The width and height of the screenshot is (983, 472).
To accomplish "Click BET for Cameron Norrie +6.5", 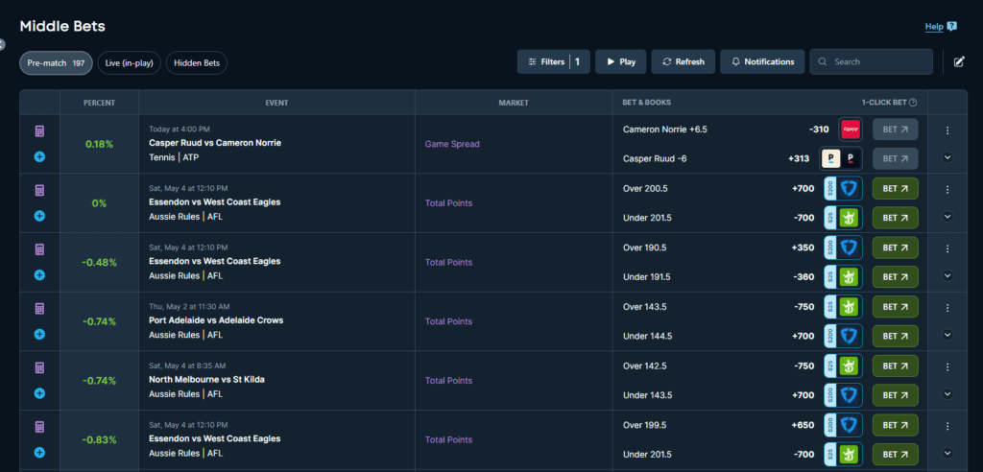I will pyautogui.click(x=896, y=130).
